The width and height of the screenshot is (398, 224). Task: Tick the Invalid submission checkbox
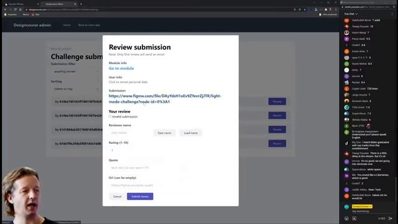click(110, 116)
